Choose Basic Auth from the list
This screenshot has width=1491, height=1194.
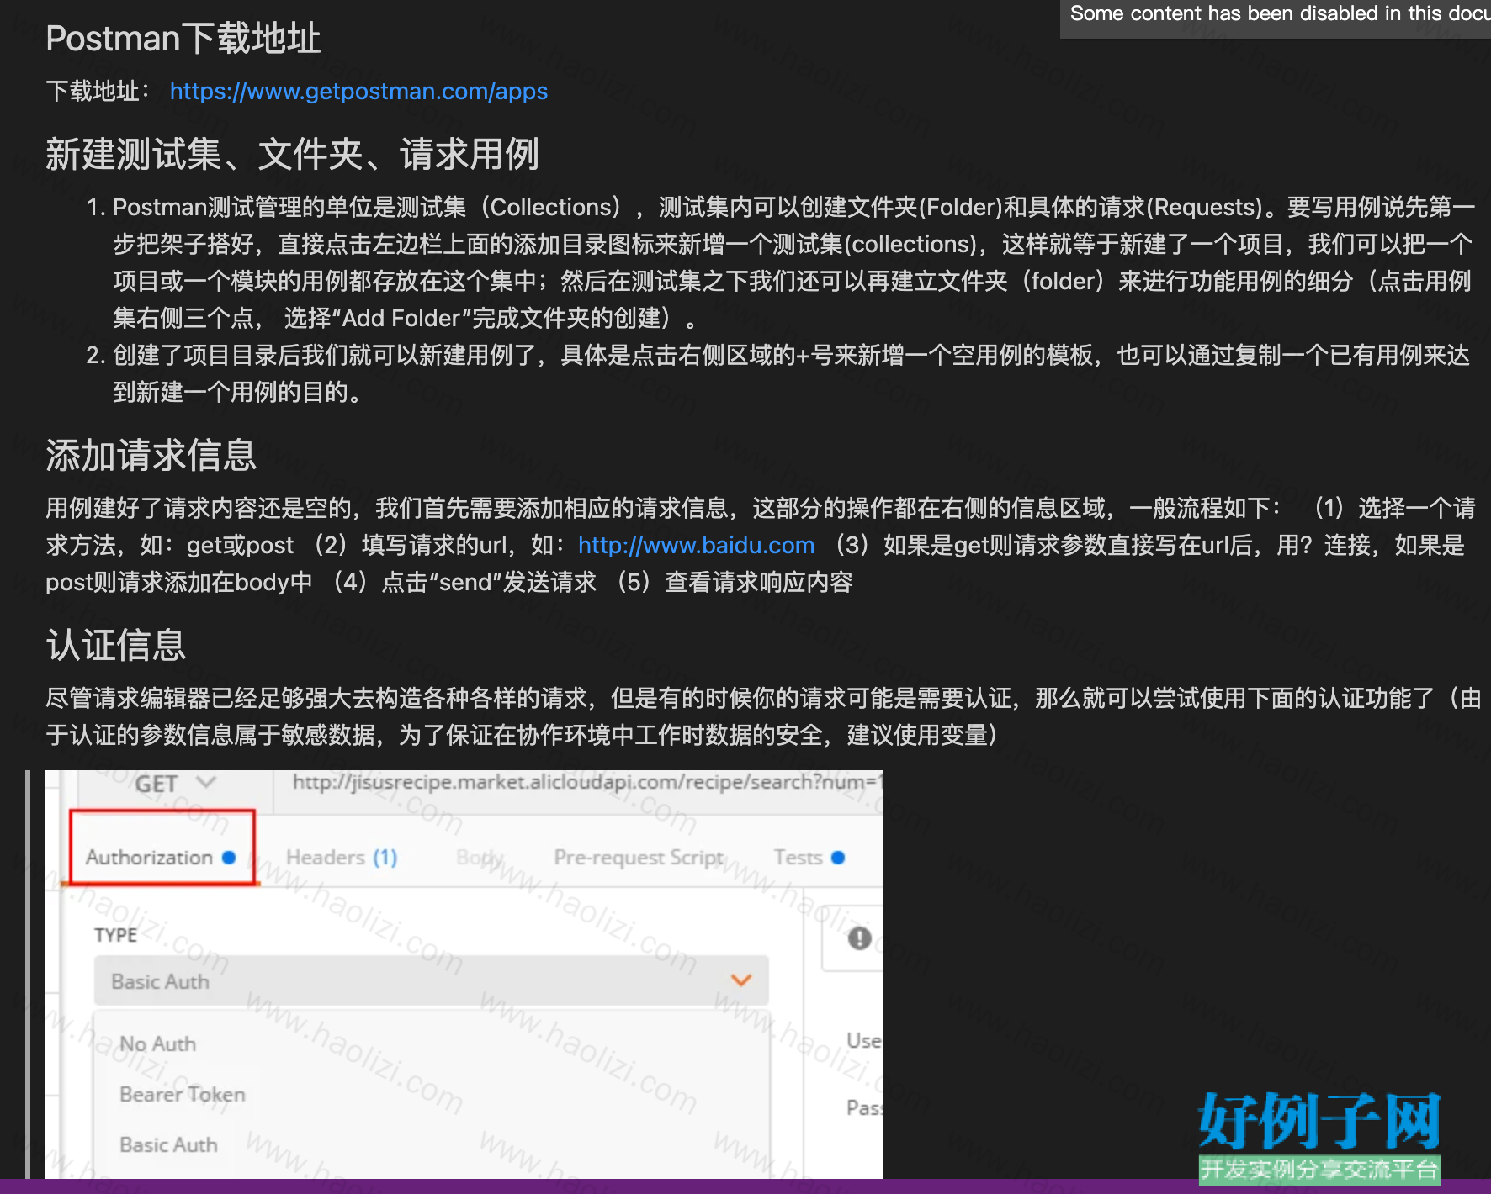(x=168, y=1144)
